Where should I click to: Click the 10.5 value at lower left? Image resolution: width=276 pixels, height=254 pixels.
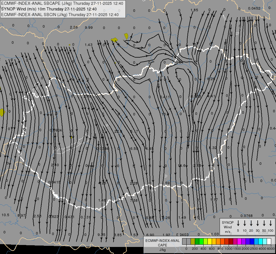tap(5, 215)
